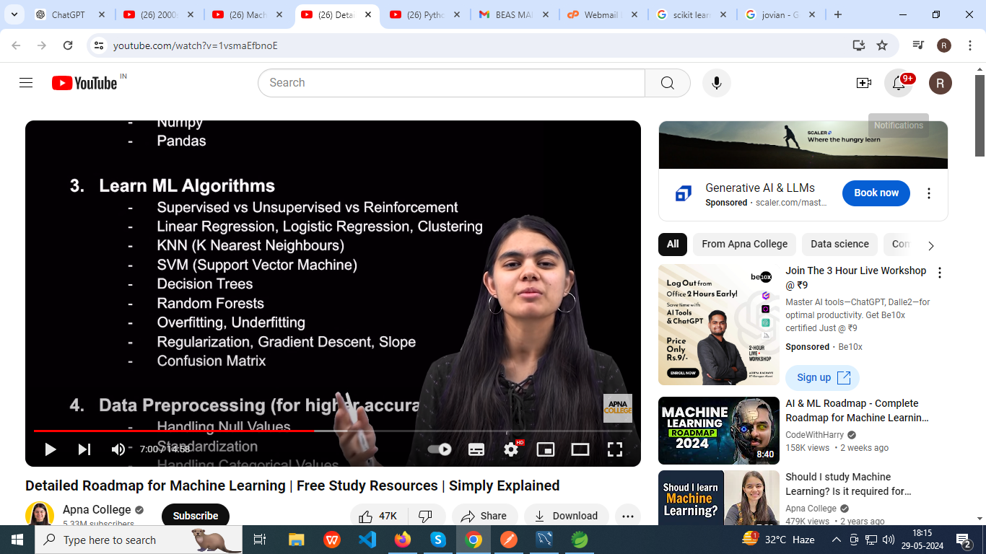Click the browser address bar URL
Screen dimensions: 986x554
pos(196,45)
